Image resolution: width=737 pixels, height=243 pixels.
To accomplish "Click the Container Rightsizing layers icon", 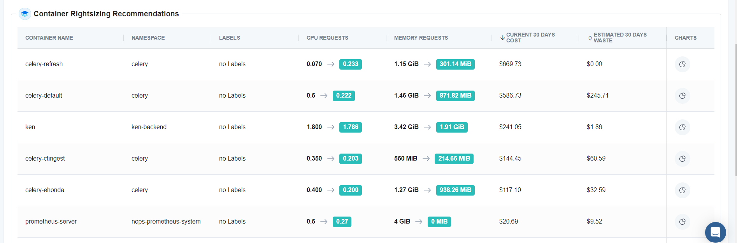I will pos(25,14).
